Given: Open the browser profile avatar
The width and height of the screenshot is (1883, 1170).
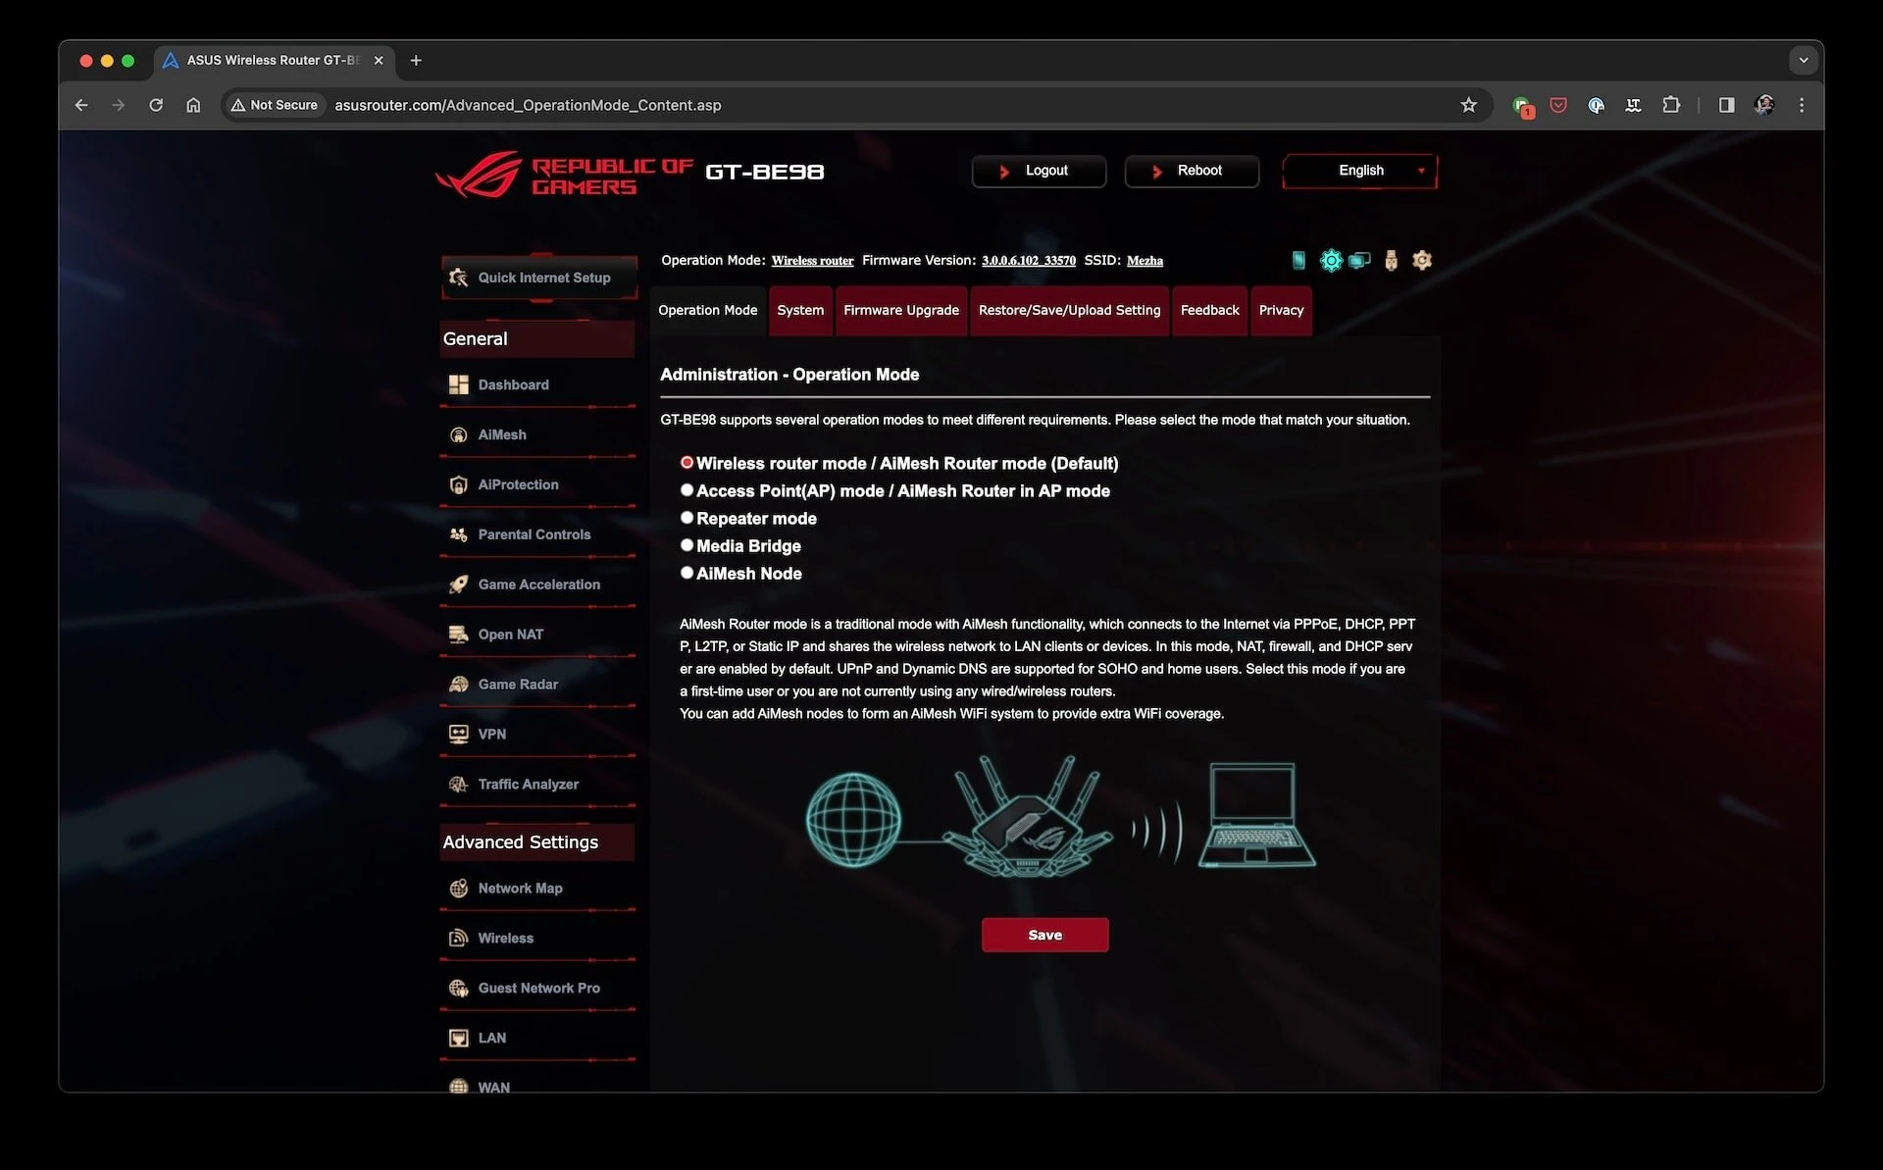Looking at the screenshot, I should [1764, 105].
